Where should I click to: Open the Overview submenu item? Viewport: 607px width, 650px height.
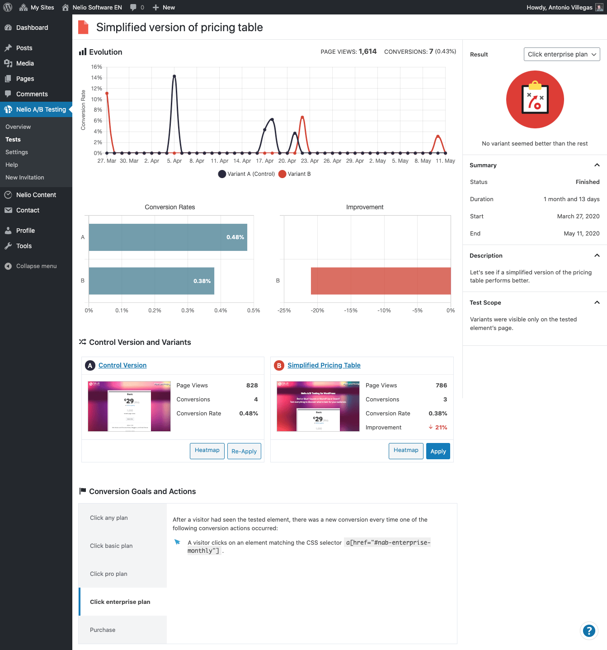click(18, 127)
